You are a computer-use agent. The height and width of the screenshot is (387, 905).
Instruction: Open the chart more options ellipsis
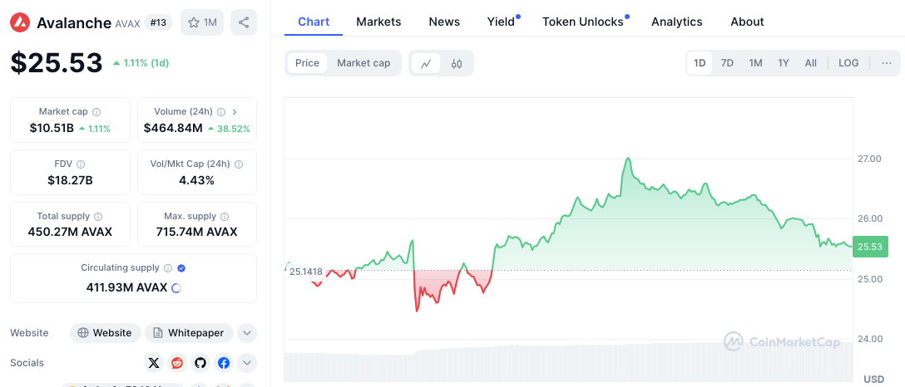(x=887, y=63)
